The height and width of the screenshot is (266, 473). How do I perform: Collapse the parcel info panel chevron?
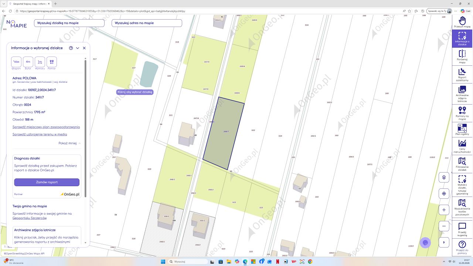tap(78, 48)
